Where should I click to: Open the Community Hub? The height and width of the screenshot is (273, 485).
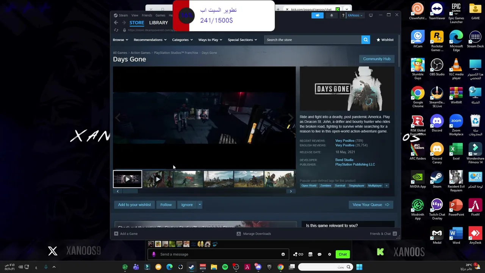pos(377,59)
